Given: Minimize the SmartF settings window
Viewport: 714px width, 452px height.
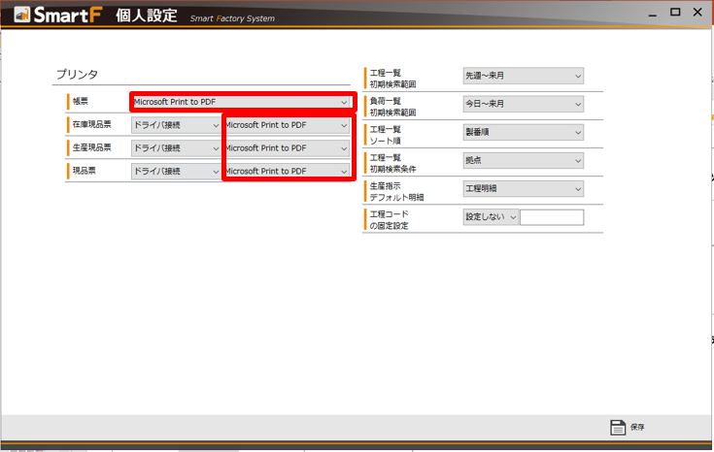Looking at the screenshot, I should [652, 13].
